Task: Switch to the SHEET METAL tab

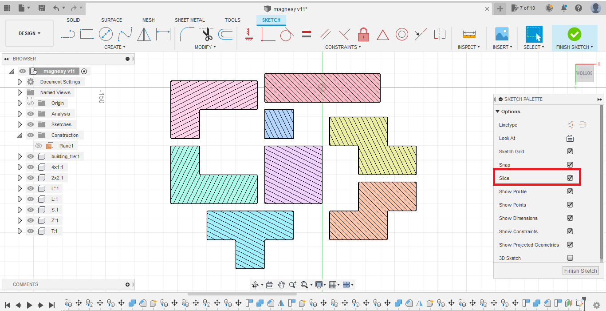Action: [x=190, y=20]
